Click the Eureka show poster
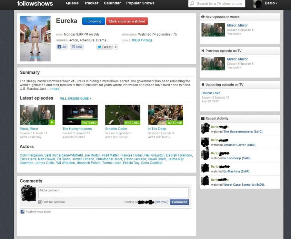Screen dimensions: 291x239 (35, 39)
